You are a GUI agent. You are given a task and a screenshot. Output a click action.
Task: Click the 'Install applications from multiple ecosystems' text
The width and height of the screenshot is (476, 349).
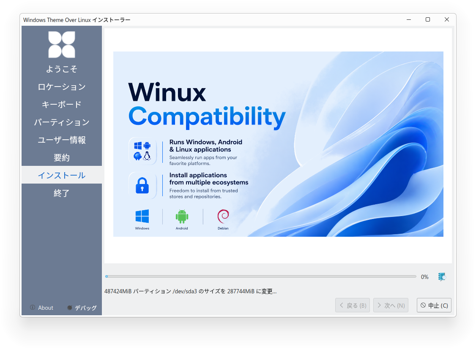209,179
